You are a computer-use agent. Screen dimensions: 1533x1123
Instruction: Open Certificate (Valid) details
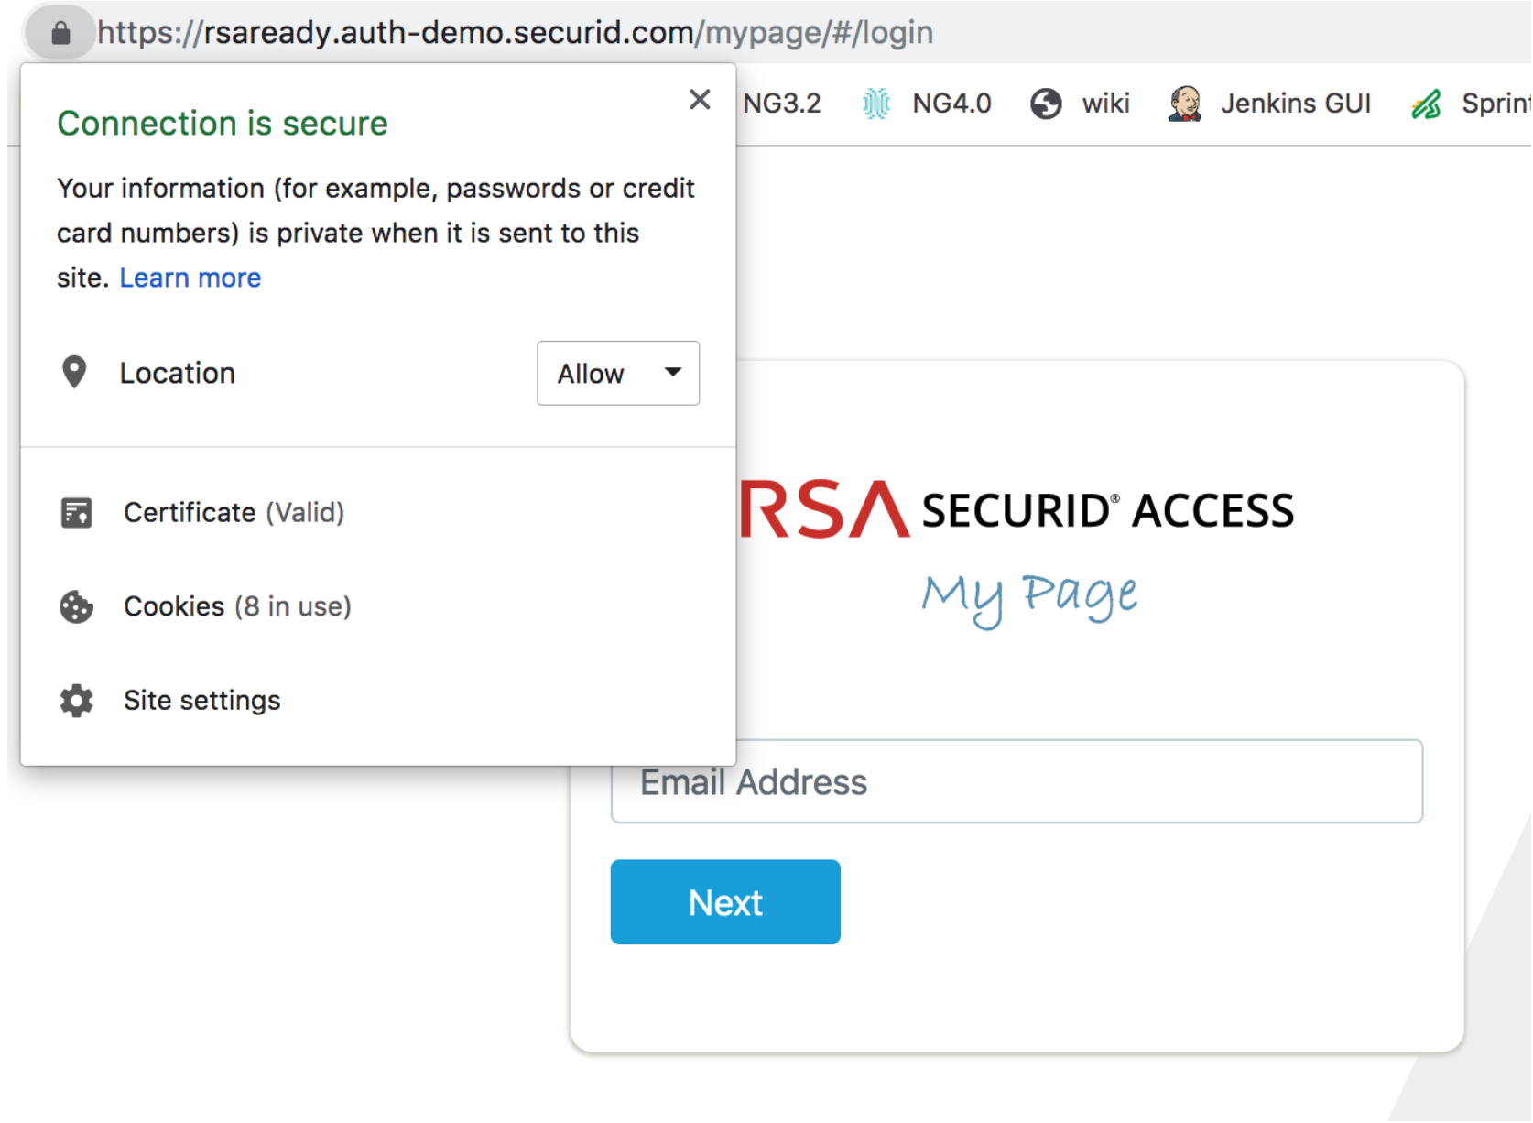pyautogui.click(x=234, y=512)
